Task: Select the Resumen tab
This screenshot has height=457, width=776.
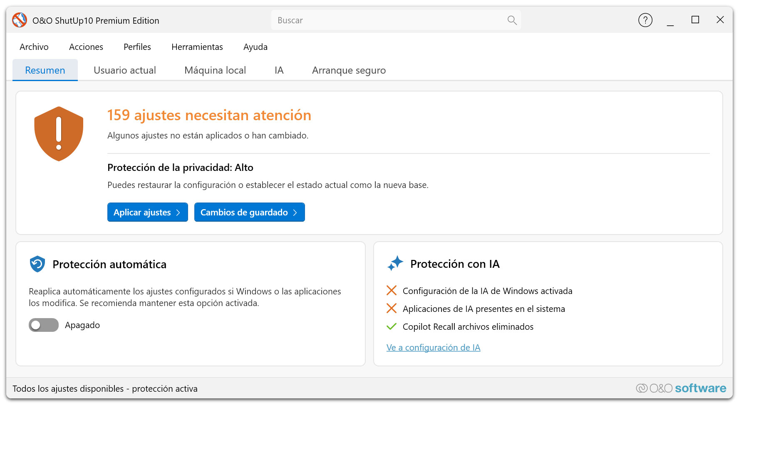Action: click(x=45, y=70)
